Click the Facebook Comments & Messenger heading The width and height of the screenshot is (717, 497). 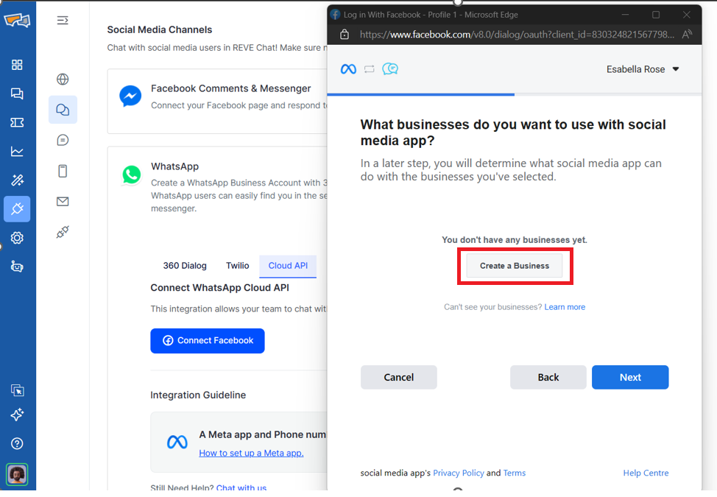231,88
